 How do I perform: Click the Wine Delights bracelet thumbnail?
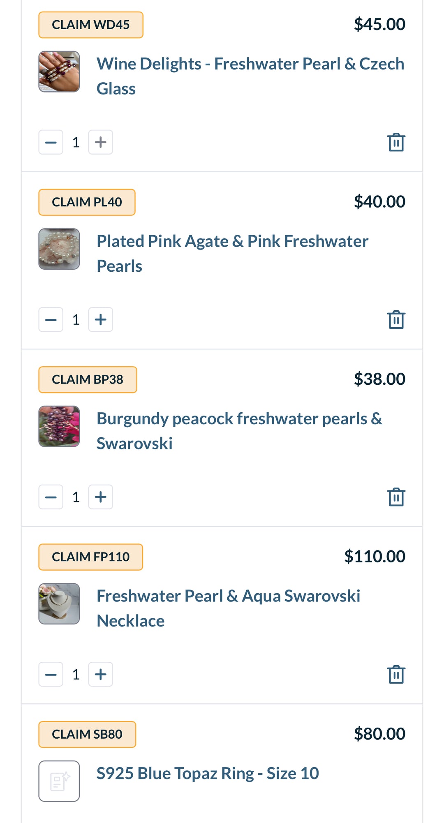click(x=59, y=72)
